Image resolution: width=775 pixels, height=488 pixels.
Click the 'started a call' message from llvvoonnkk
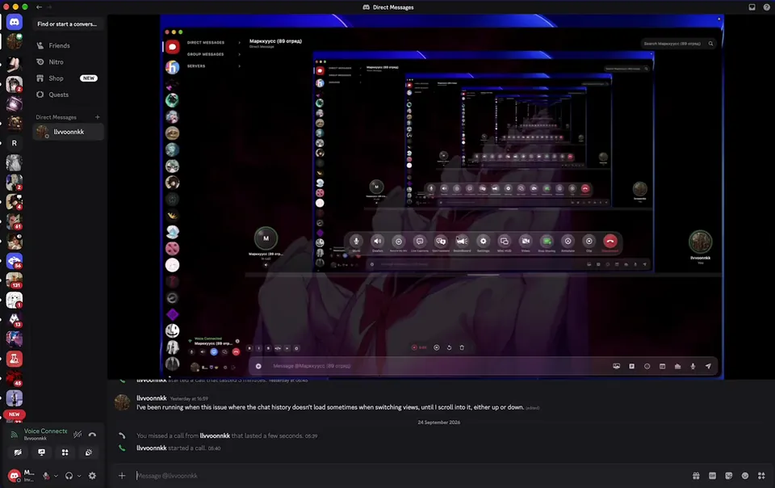click(x=178, y=448)
